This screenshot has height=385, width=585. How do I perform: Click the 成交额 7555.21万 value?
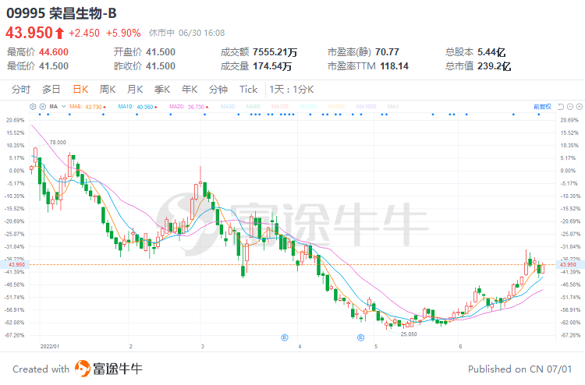click(x=275, y=52)
